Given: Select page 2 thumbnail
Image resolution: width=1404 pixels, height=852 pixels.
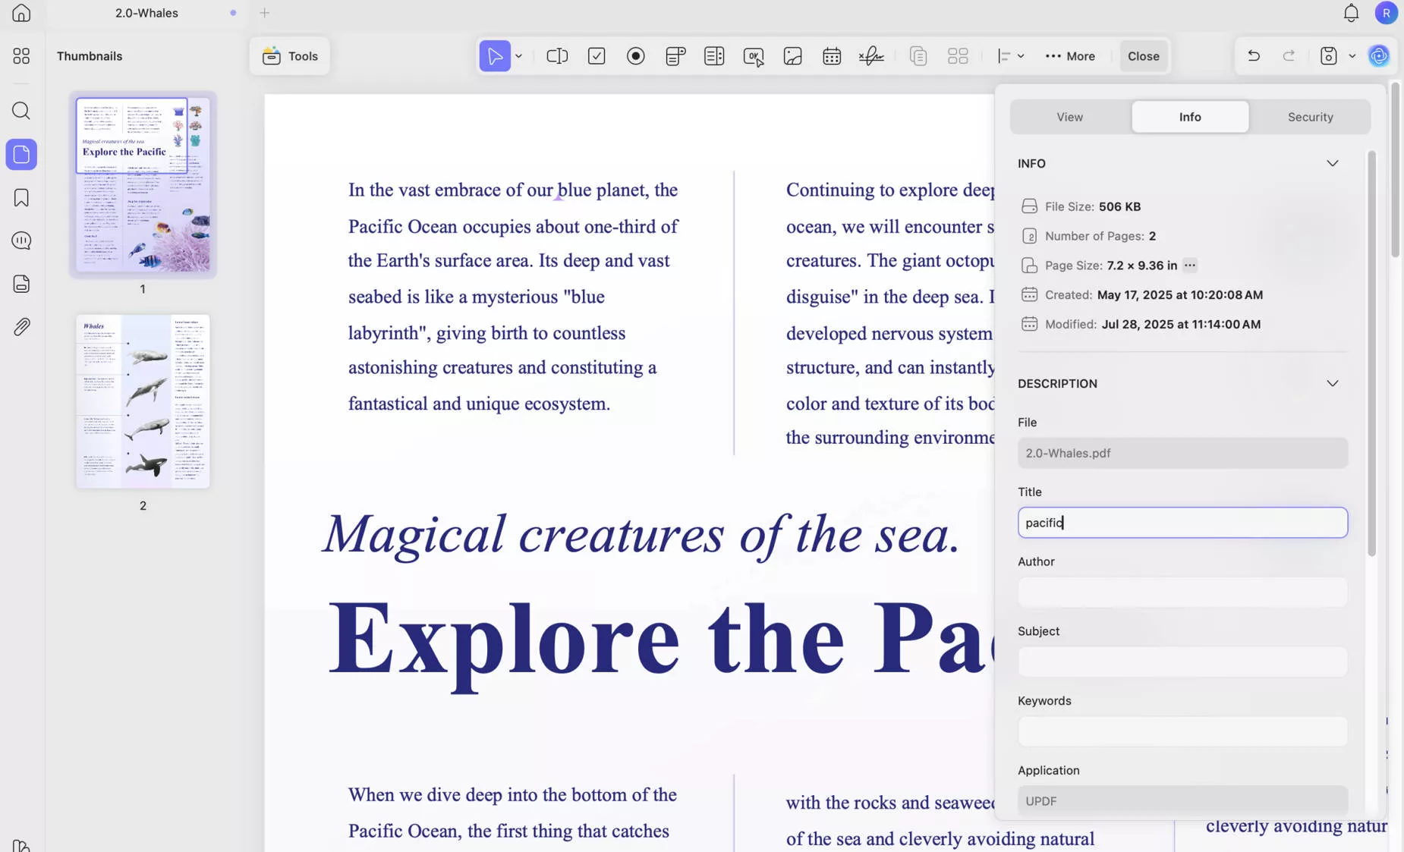Looking at the screenshot, I should tap(142, 401).
